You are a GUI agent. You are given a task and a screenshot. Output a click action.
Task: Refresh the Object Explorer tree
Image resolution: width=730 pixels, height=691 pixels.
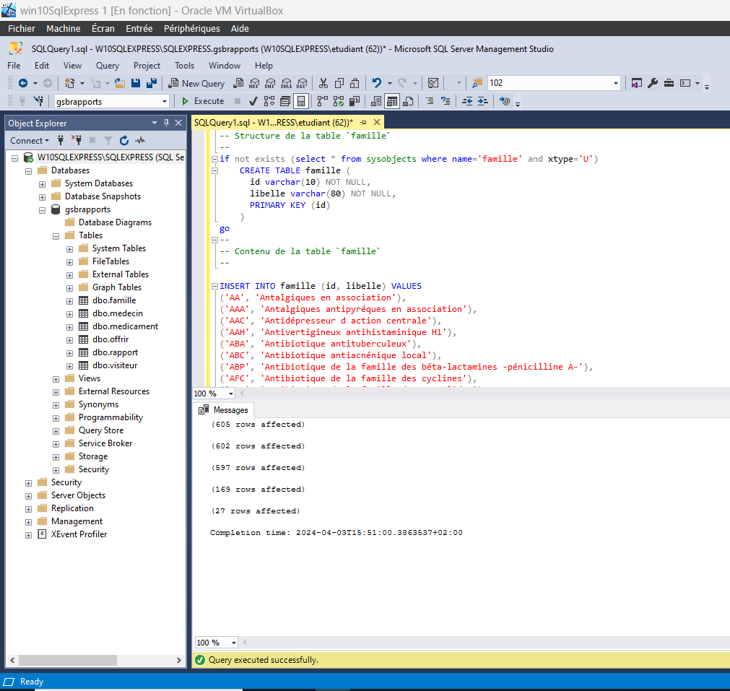coord(123,141)
